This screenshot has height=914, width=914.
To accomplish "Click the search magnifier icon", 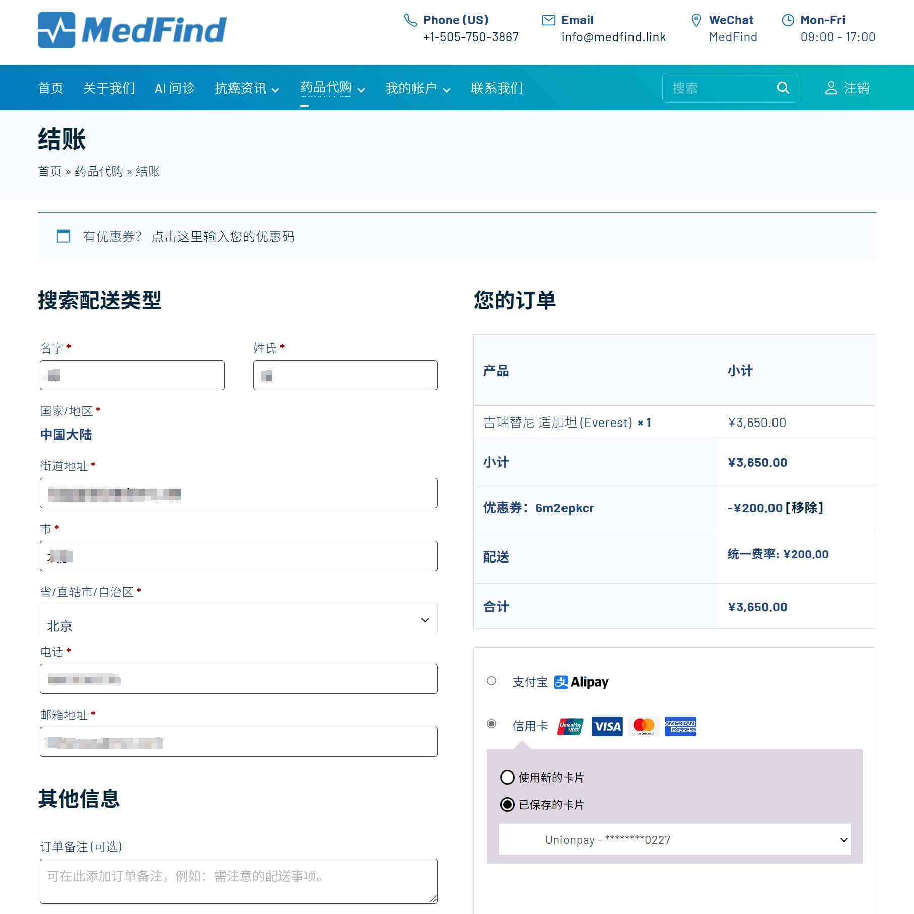I will pos(783,88).
